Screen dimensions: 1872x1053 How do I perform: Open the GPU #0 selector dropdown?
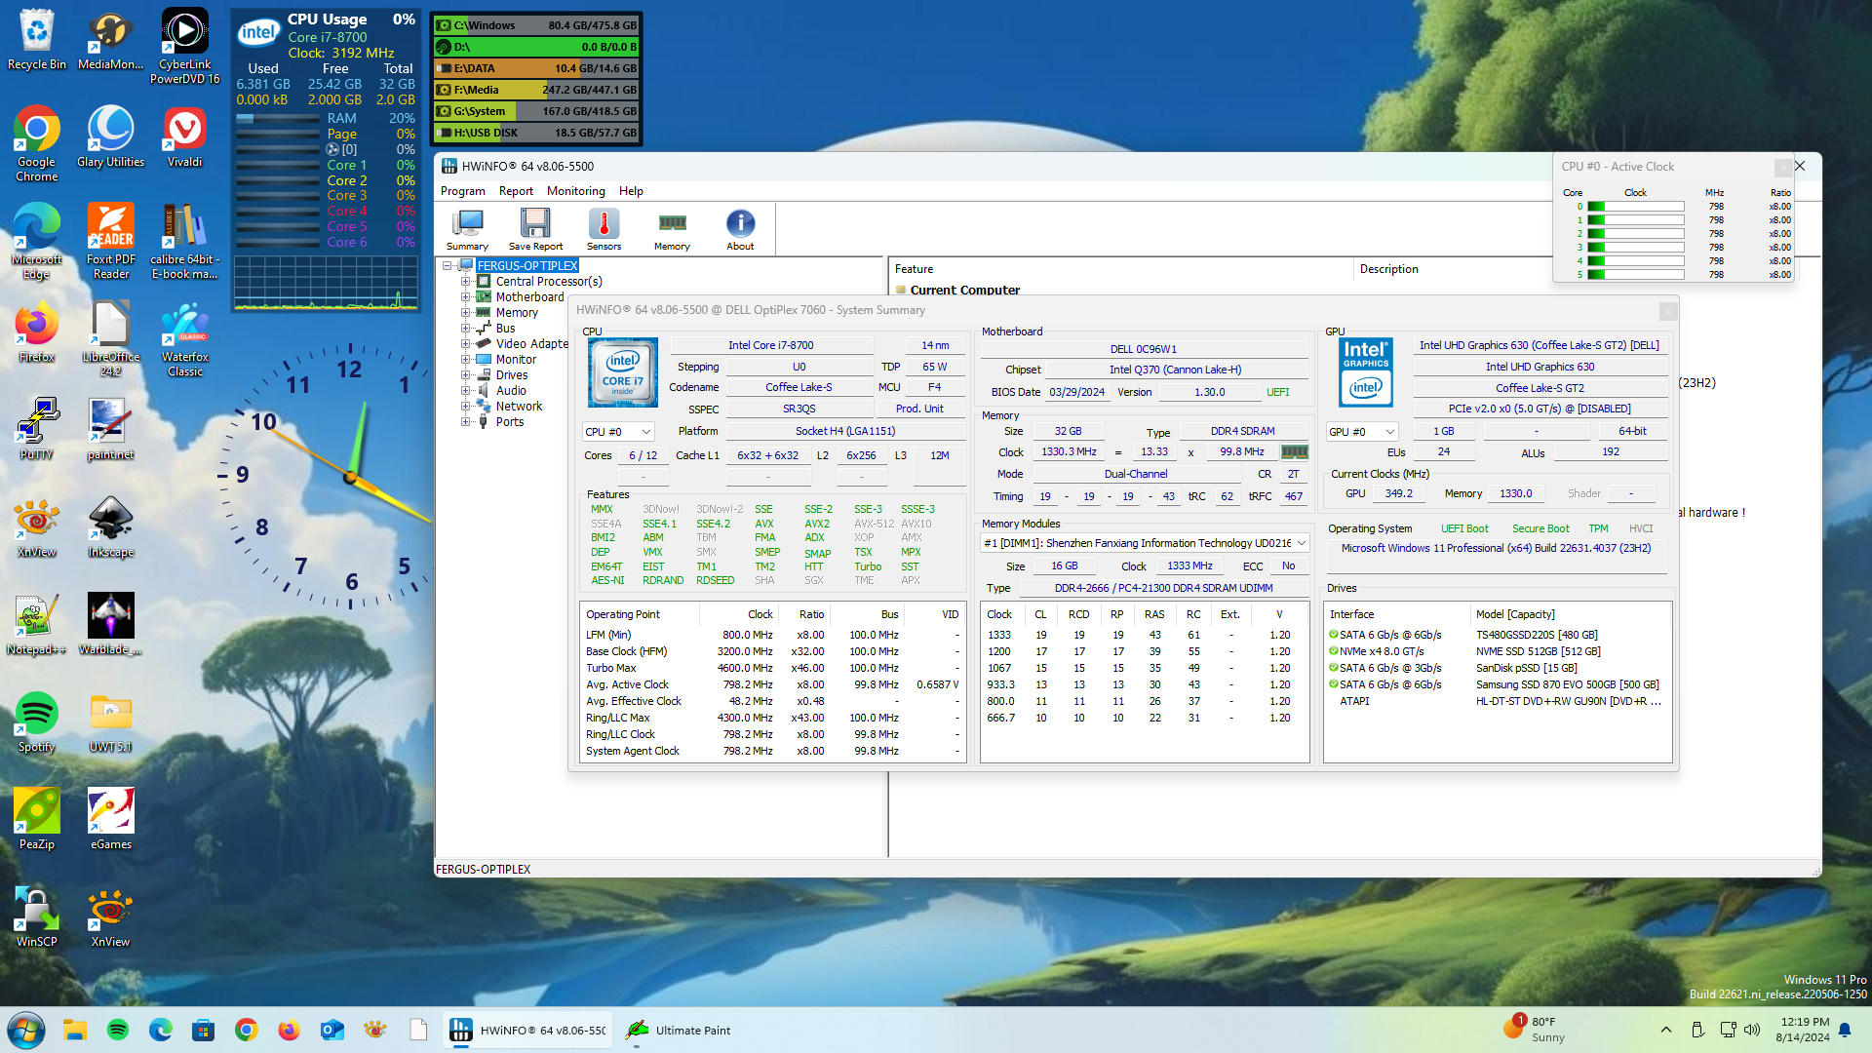click(1362, 431)
